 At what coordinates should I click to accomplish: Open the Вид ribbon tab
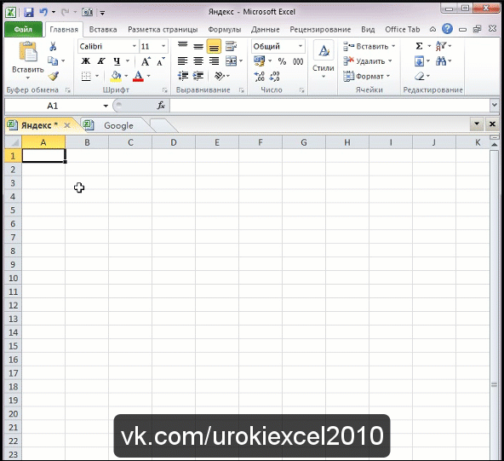368,30
